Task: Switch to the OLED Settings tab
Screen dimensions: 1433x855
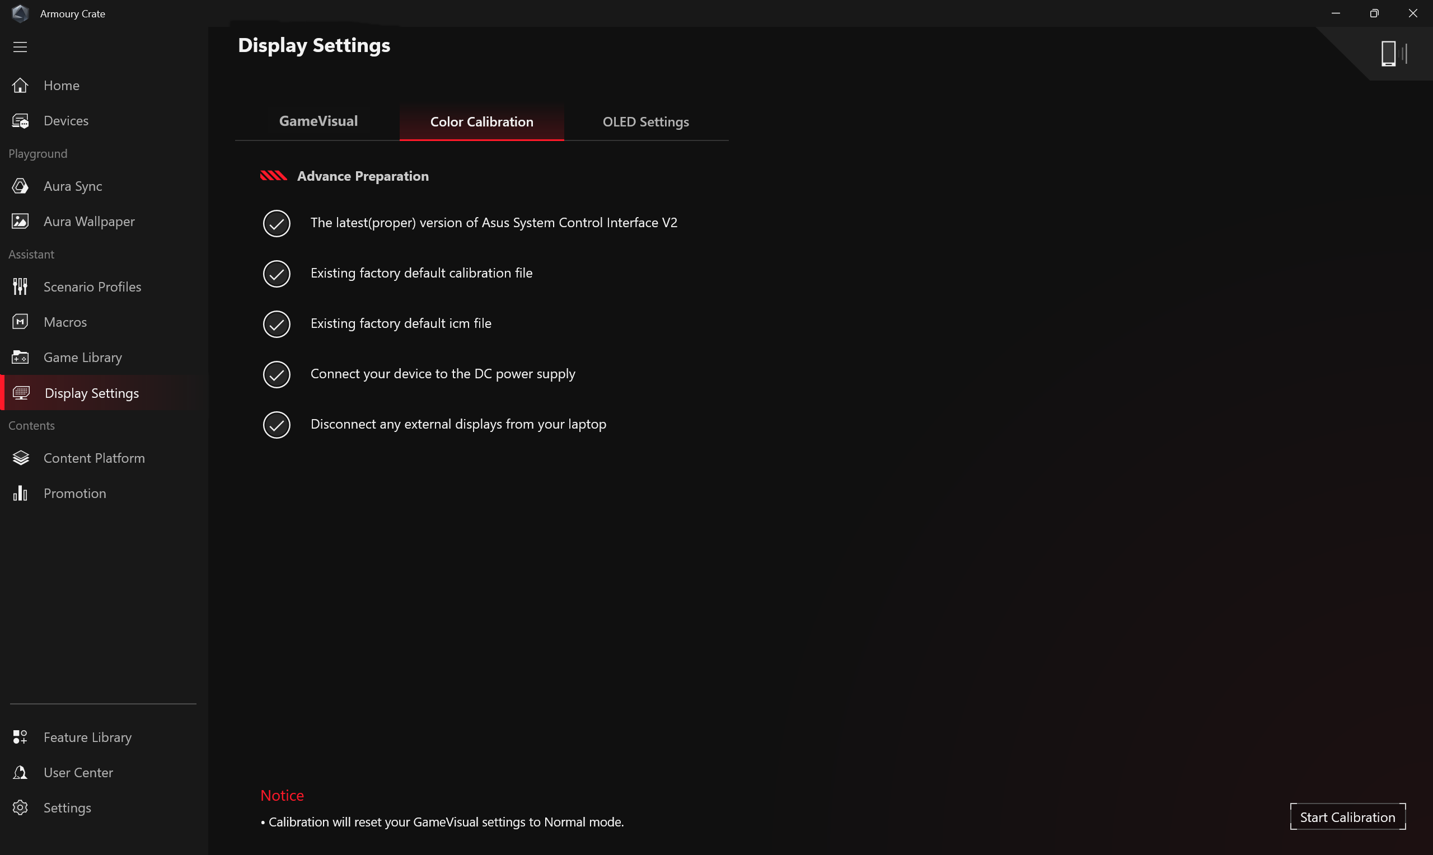Action: coord(645,122)
